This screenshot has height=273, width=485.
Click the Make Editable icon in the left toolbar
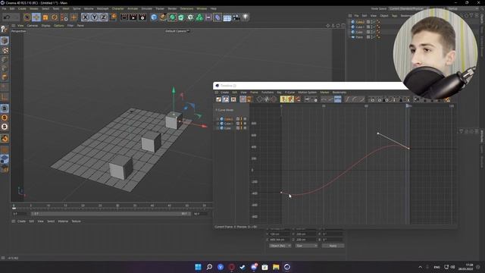(x=5, y=29)
